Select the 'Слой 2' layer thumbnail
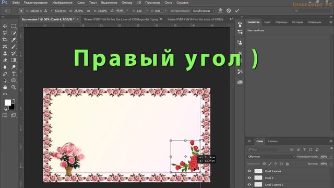This screenshot has width=334, height=188. pos(258,178)
